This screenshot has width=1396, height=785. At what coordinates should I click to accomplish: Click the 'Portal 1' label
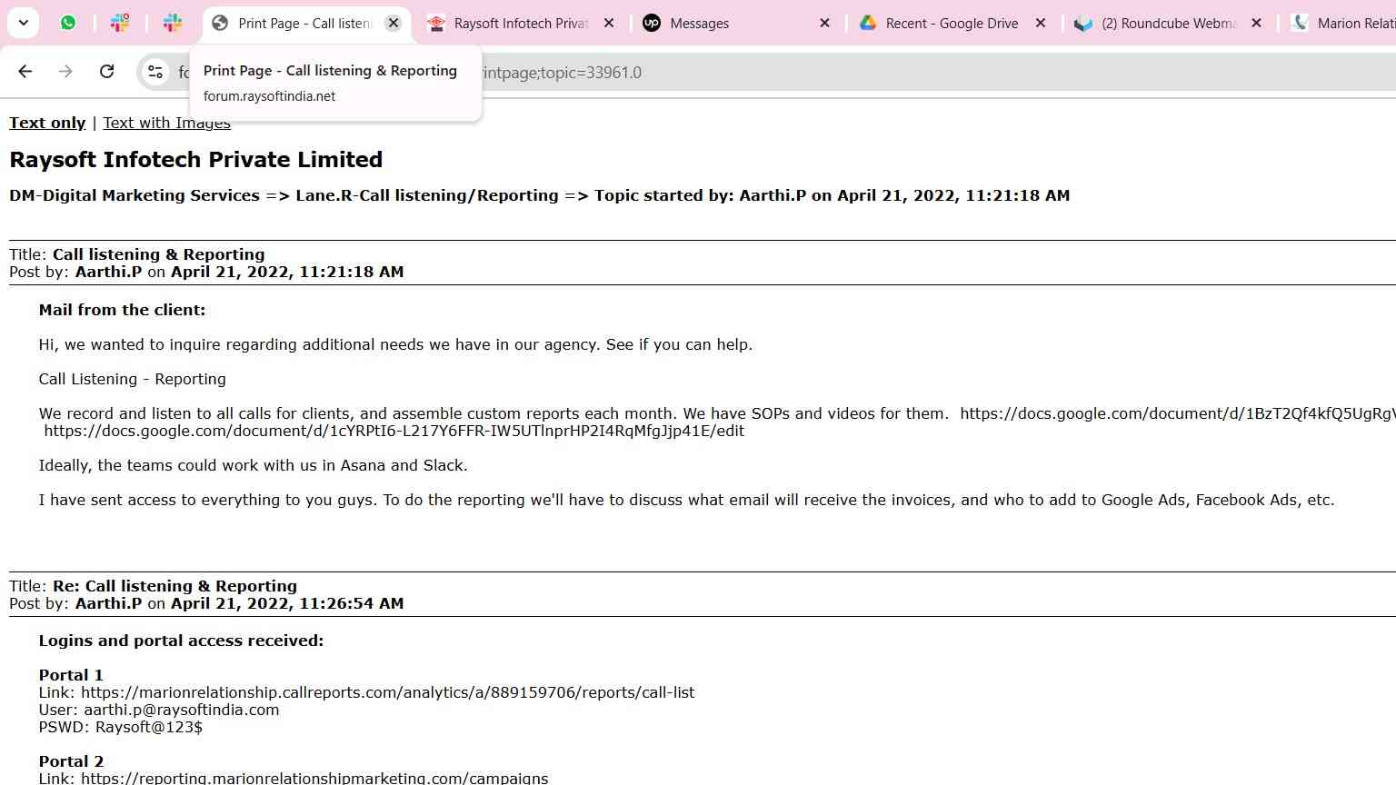point(71,675)
